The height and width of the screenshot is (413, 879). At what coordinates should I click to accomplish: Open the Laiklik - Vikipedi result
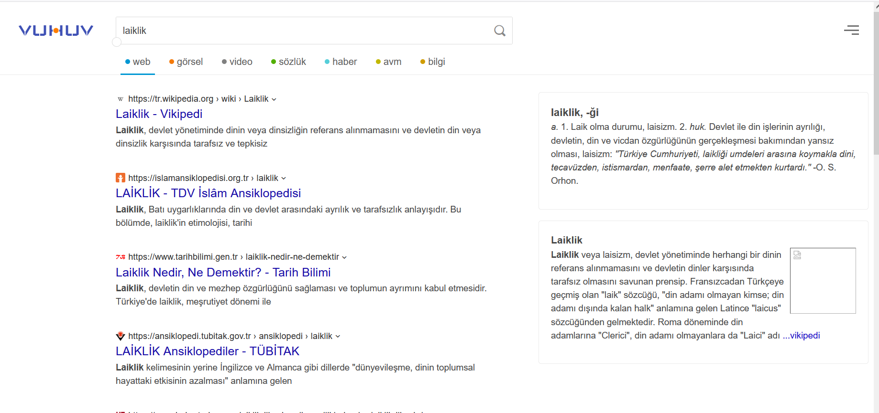(x=159, y=114)
